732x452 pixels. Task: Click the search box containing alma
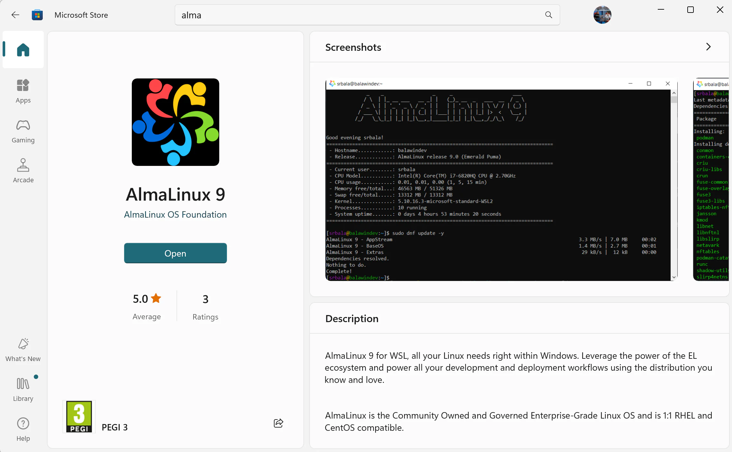click(x=367, y=15)
